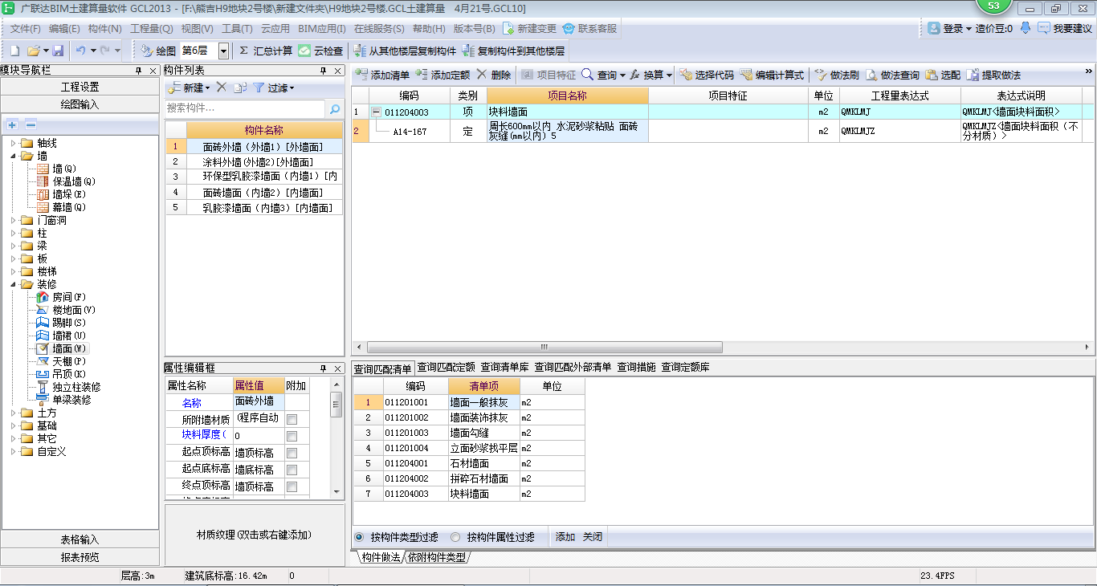Expand the 轴线 tree node
1097x586 pixels.
tap(14, 143)
